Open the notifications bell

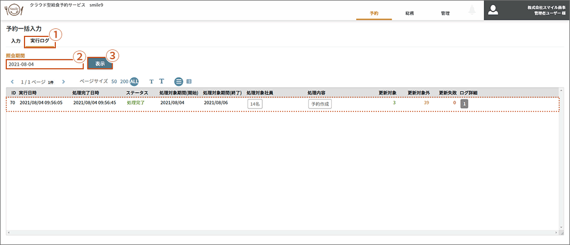(472, 10)
